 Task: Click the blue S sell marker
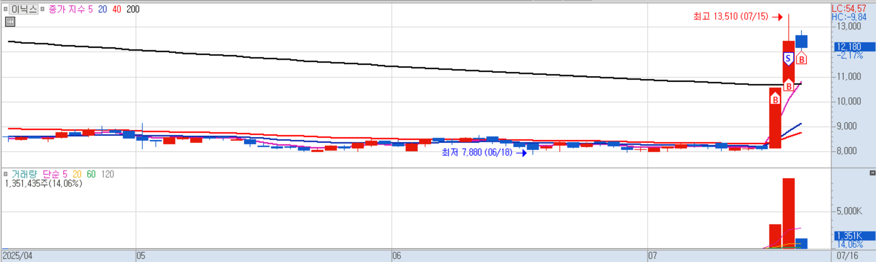click(788, 59)
